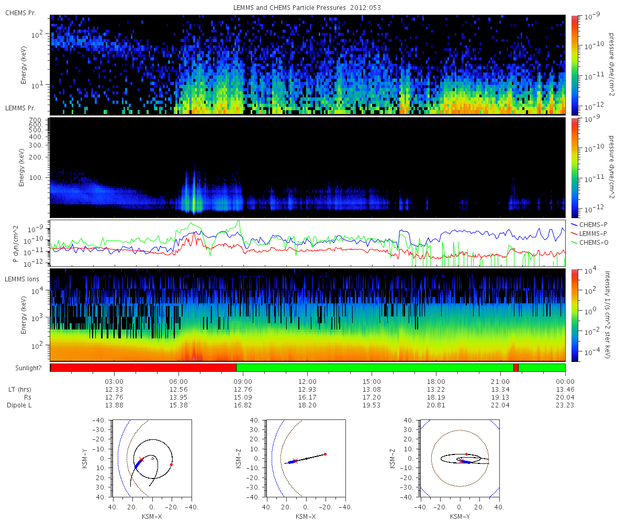Click the 09:00 time tick label
This screenshot has width=628, height=523.
click(243, 381)
